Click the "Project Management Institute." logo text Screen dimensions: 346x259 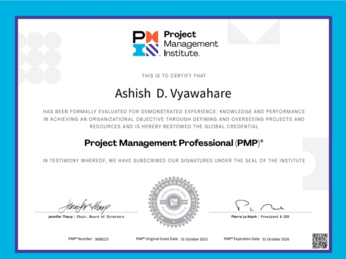(x=191, y=44)
